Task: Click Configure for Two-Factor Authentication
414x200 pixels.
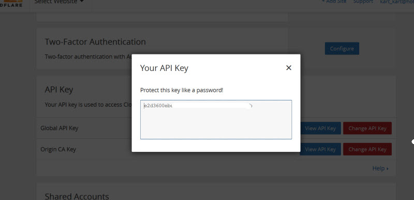Action: [x=342, y=49]
